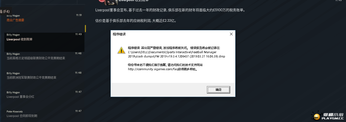Viewport: 346px width, 122px height.
Task: Click the red Liverpool club badge icon
Action: point(101,1)
